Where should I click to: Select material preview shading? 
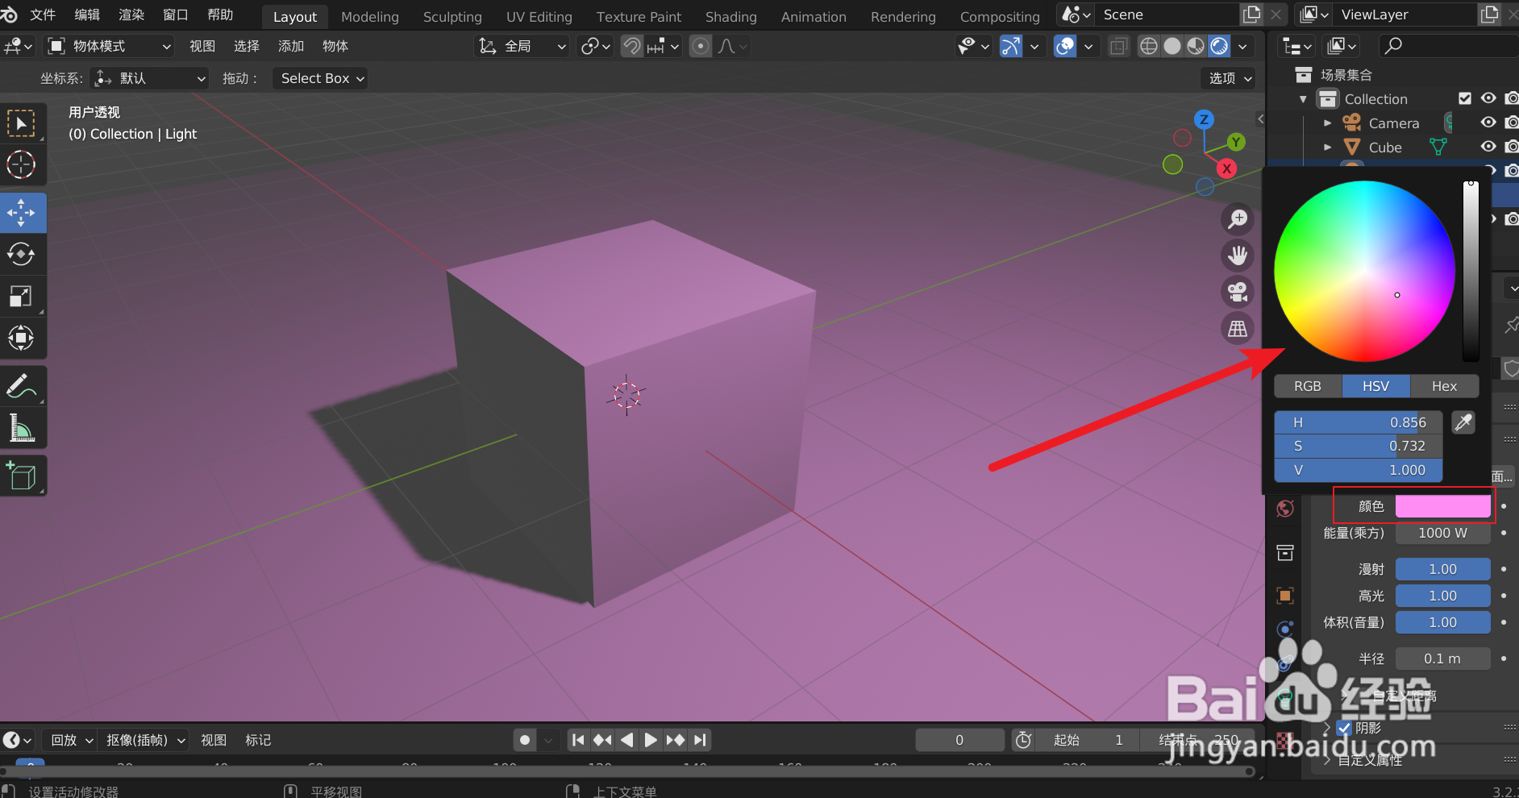(x=1196, y=47)
